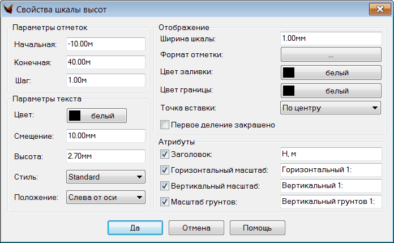Toggle the Масштаб грунтов checkbox

point(165,202)
